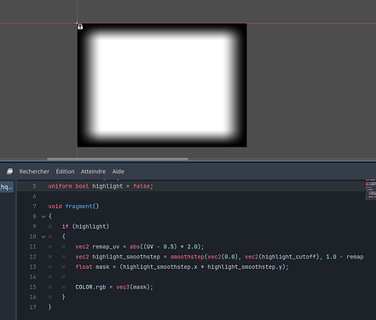Select the white masked rectangle in the viewport
Image resolution: width=376 pixels, height=320 pixels.
click(162, 85)
